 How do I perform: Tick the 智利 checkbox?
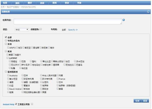[x=31, y=61]
